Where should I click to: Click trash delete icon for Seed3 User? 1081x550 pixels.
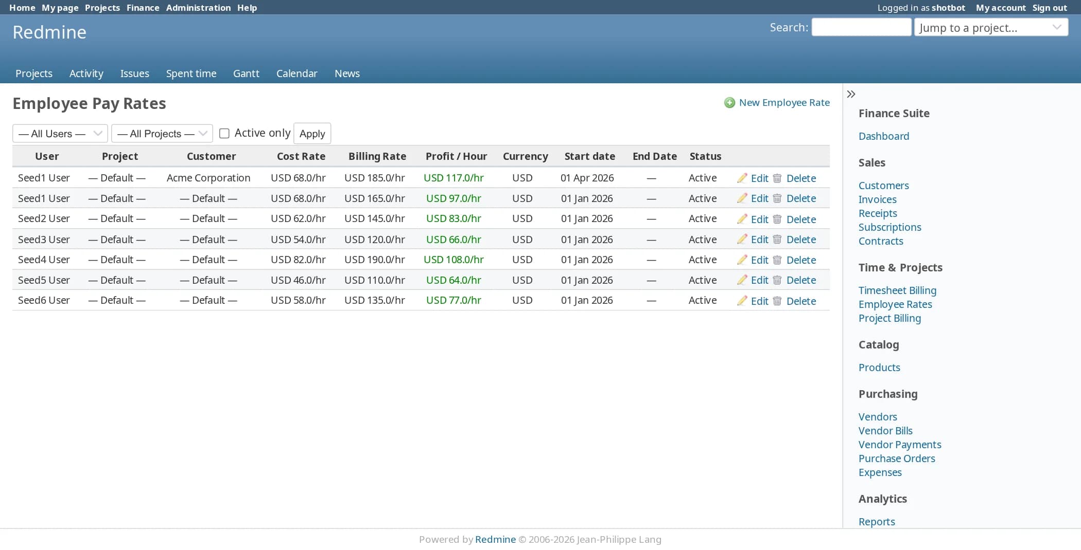click(777, 240)
